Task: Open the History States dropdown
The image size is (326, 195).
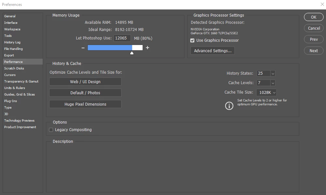Action: tap(273, 73)
